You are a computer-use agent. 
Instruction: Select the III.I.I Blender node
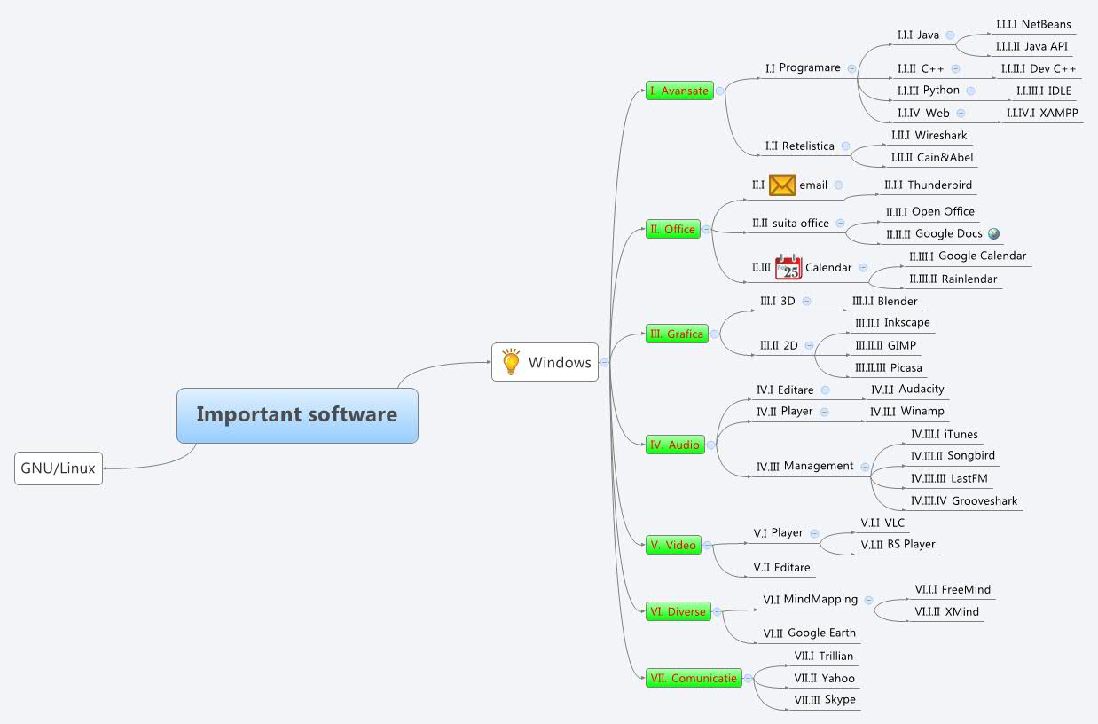point(884,302)
